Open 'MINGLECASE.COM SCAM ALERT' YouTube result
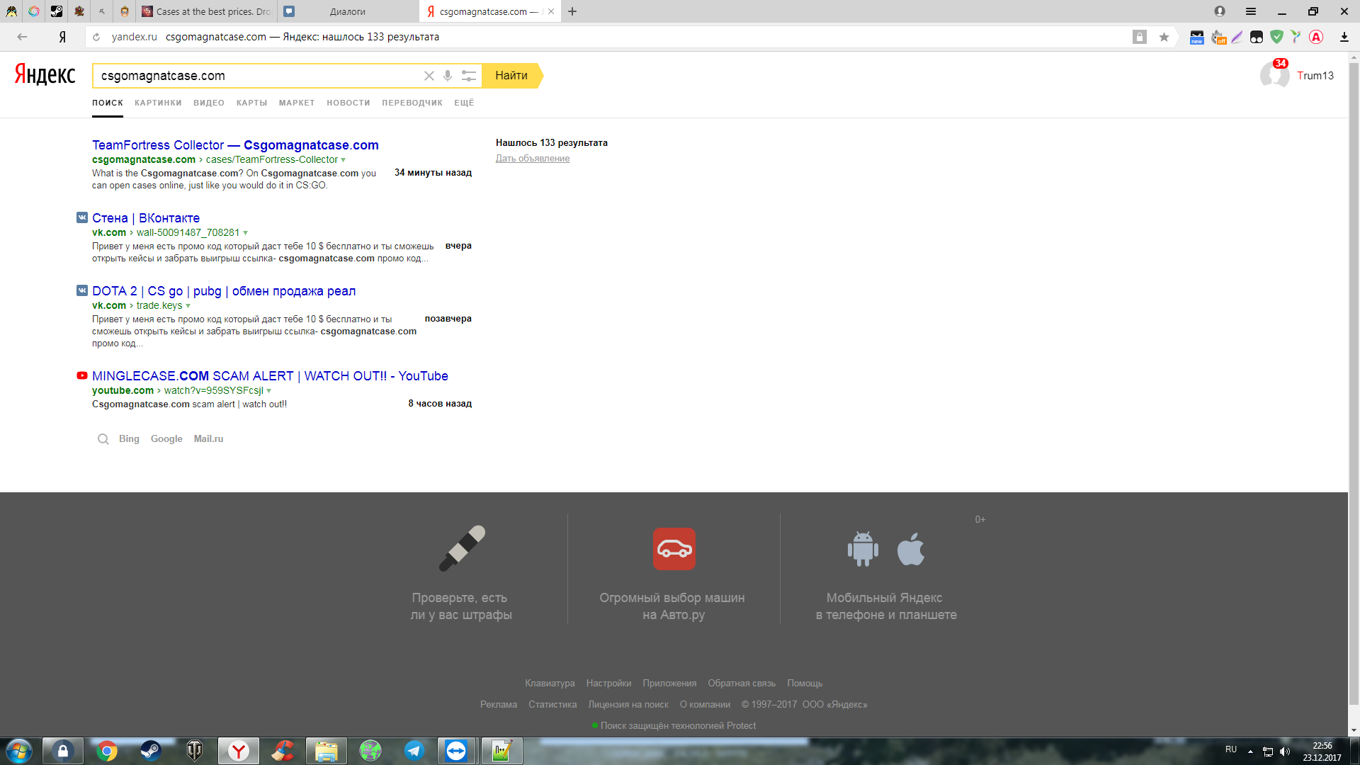This screenshot has height=765, width=1360. click(x=270, y=376)
